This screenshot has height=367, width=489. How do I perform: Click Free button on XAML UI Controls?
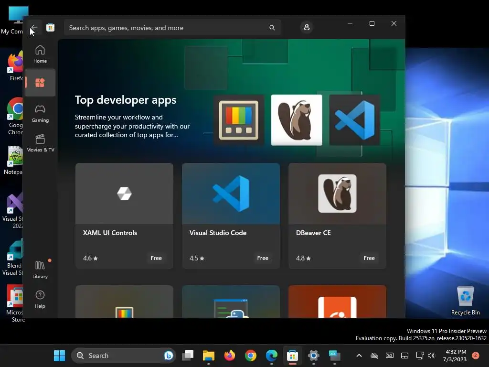[x=156, y=258]
